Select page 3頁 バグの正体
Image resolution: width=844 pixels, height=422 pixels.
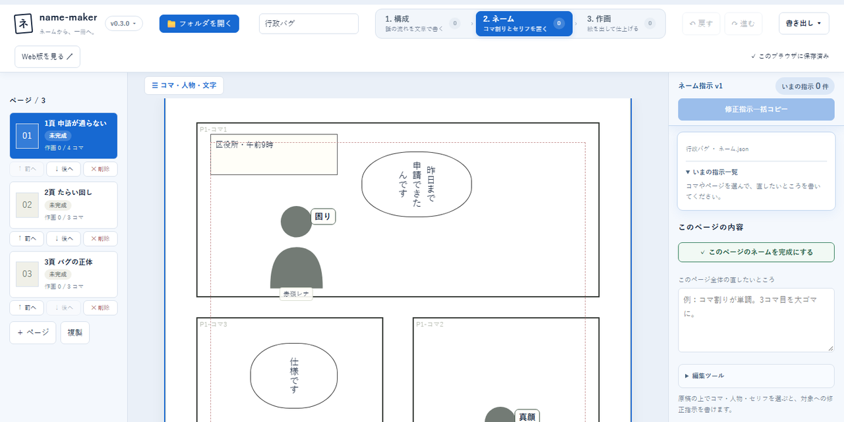(x=63, y=274)
